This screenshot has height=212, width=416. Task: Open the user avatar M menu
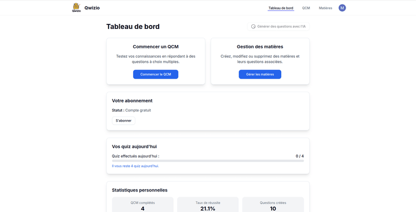pos(342,8)
